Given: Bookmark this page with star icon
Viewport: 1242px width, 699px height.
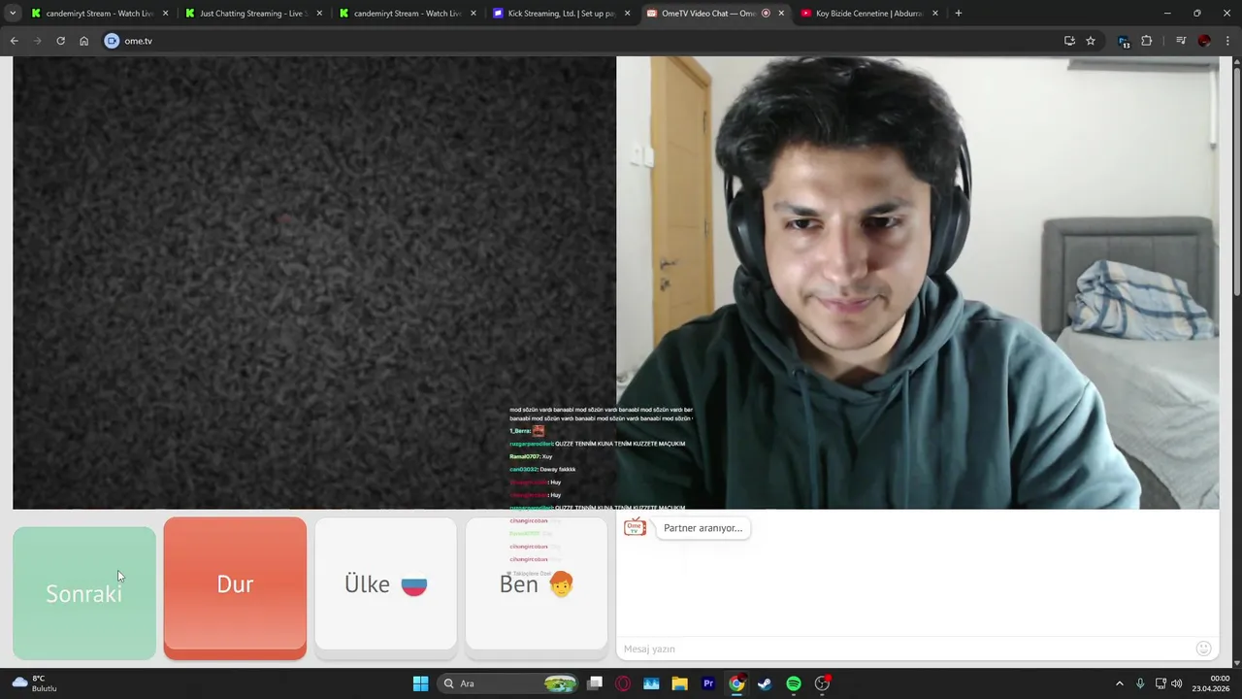Looking at the screenshot, I should pyautogui.click(x=1091, y=41).
